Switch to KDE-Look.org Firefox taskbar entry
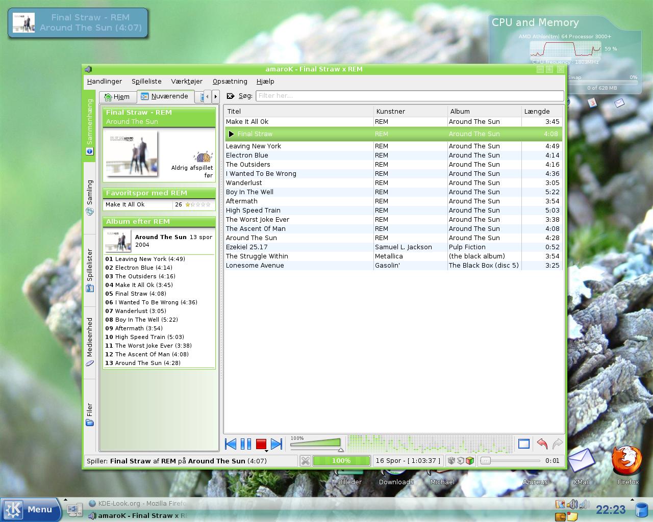This screenshot has width=653, height=522. tap(138, 503)
